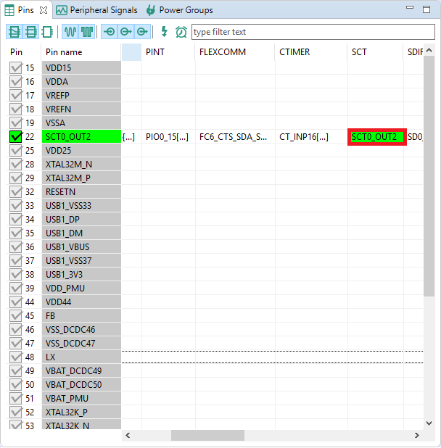Click the FLEXCOMM column header
441x448 pixels.
pyautogui.click(x=222, y=52)
